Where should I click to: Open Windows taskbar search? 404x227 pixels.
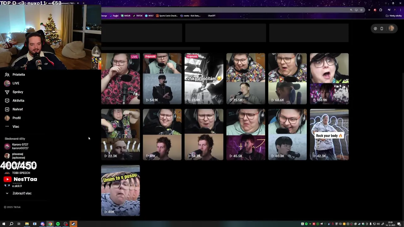point(11,224)
